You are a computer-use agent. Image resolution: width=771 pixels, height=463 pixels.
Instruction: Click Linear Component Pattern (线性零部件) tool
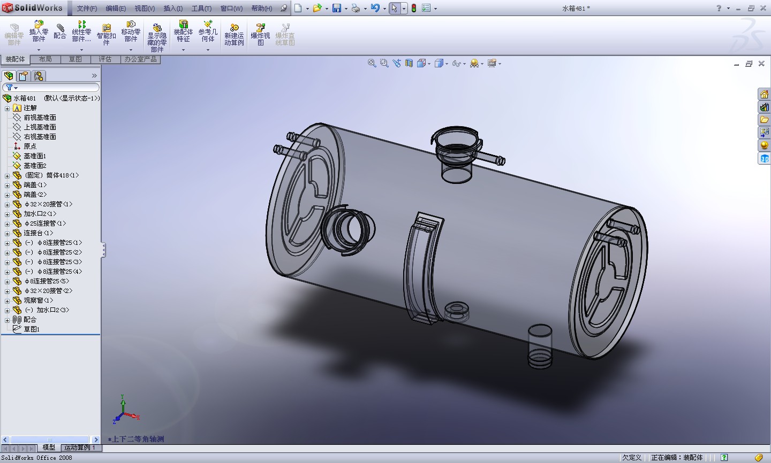81,32
